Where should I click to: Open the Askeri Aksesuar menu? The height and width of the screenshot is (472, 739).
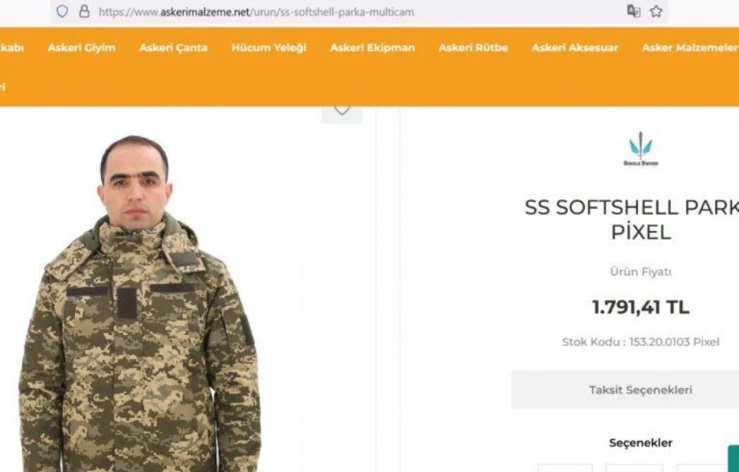(574, 47)
